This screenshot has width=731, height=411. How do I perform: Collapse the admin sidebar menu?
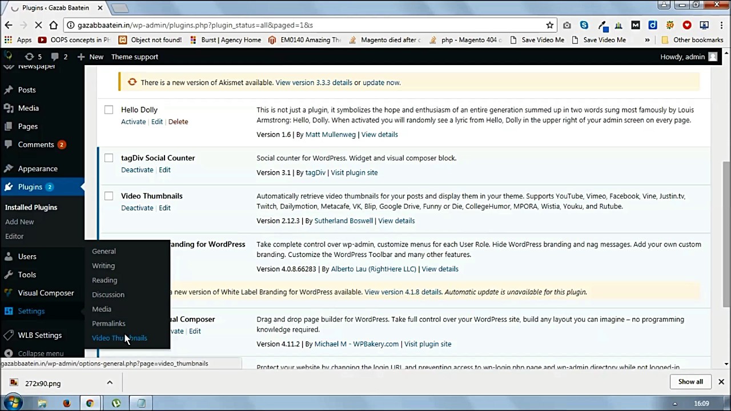[34, 353]
